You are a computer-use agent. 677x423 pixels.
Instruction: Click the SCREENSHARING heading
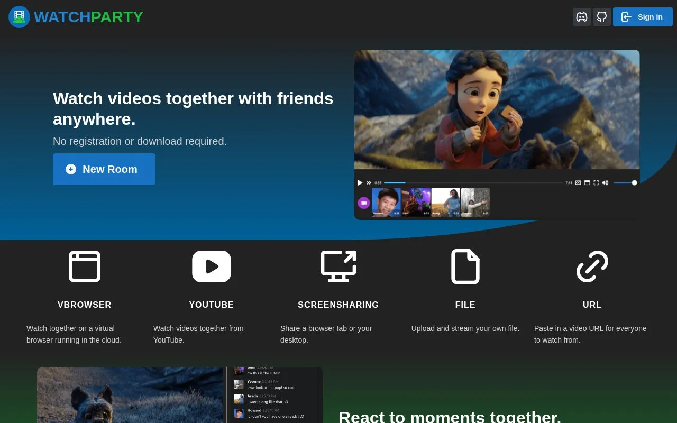click(x=338, y=305)
